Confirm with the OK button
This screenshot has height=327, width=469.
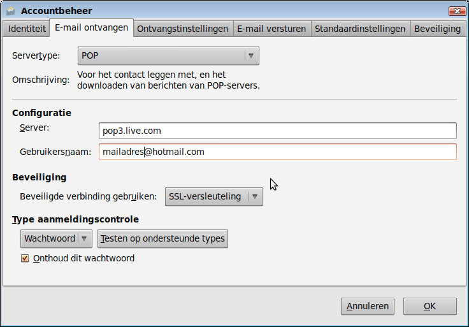pos(429,307)
